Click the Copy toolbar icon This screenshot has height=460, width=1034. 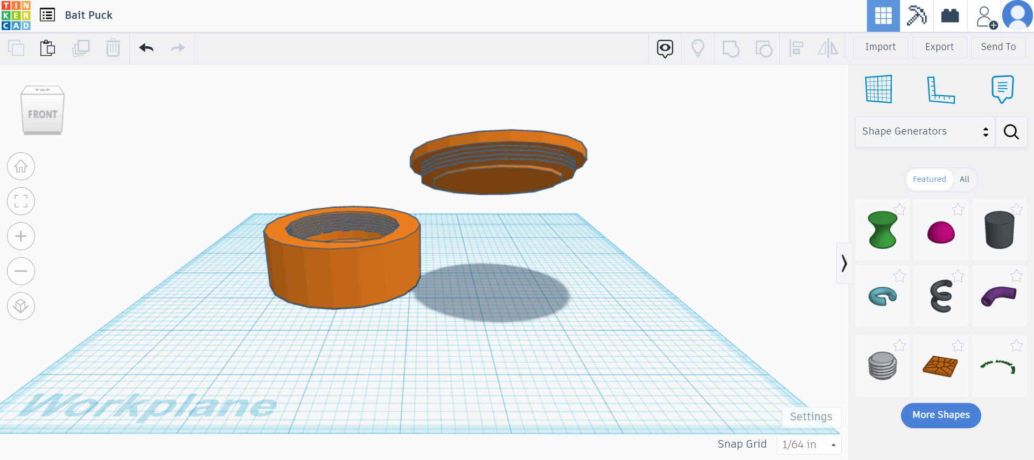click(16, 48)
